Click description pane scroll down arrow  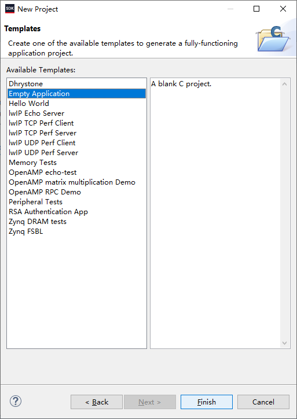point(285,343)
